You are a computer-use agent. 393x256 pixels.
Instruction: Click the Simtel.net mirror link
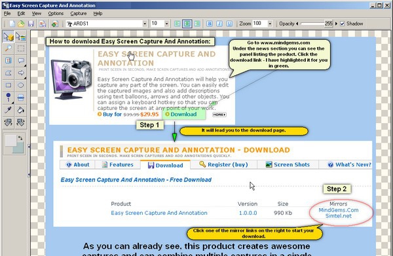tap(339, 215)
